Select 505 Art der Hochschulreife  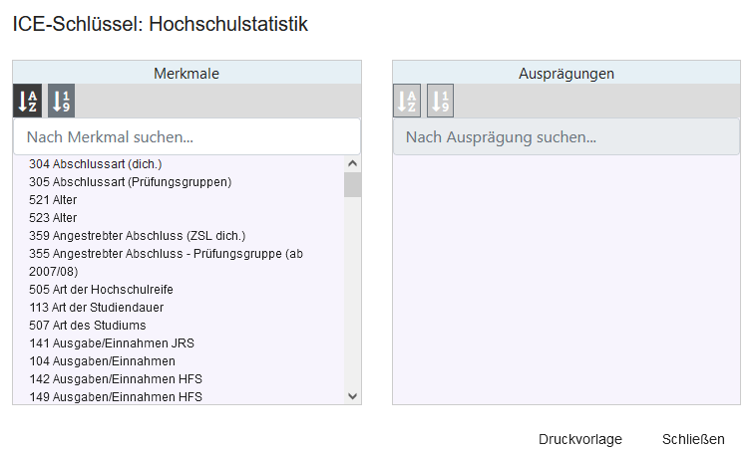tap(104, 290)
